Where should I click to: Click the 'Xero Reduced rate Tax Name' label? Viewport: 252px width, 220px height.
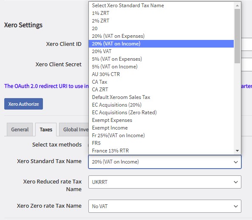(x=52, y=185)
